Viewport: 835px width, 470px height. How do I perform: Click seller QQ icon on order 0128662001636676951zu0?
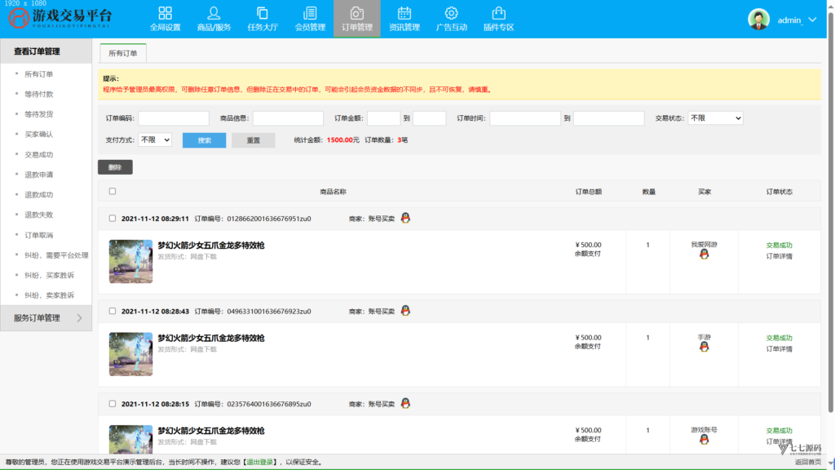(x=405, y=218)
